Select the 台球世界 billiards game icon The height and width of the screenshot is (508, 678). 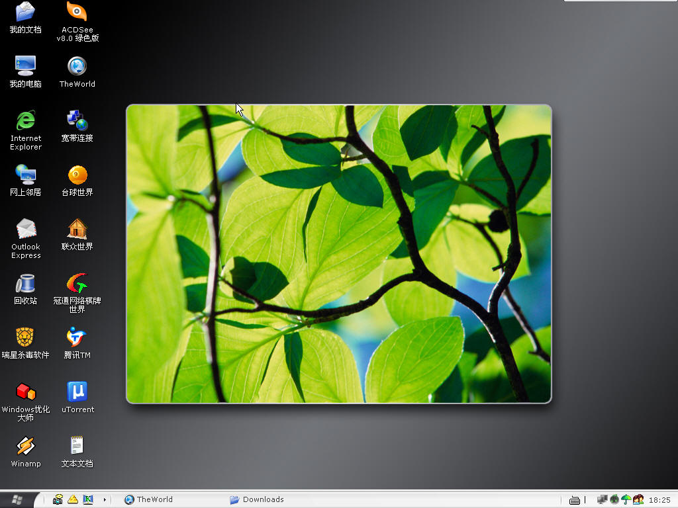point(77,180)
